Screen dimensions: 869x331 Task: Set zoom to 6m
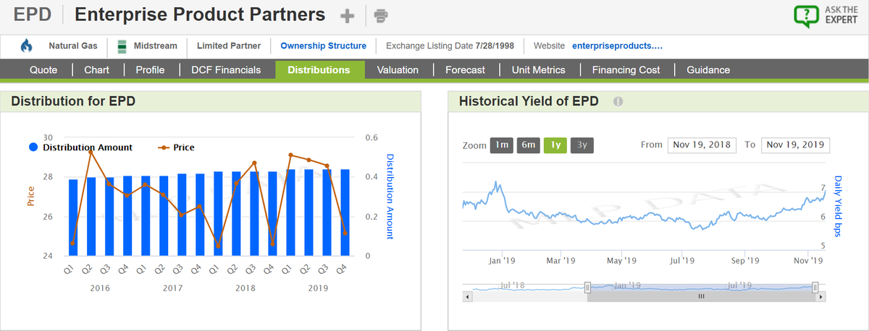tap(528, 145)
